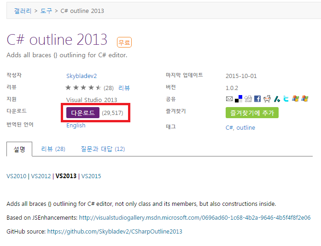The height and width of the screenshot is (246, 321).
Task: Click the five-star rating next to (28)
Action: coord(83,88)
